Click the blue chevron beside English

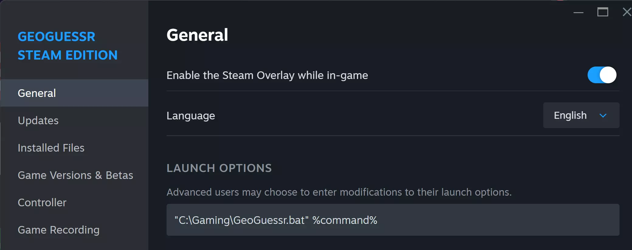603,116
